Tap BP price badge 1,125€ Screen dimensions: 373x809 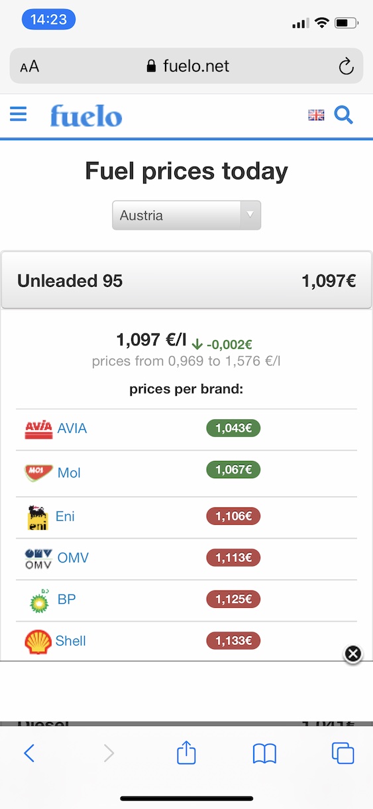click(x=233, y=599)
